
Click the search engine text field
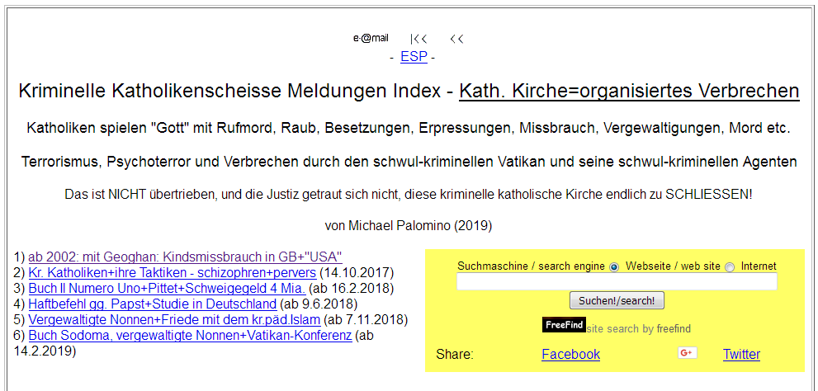617,282
